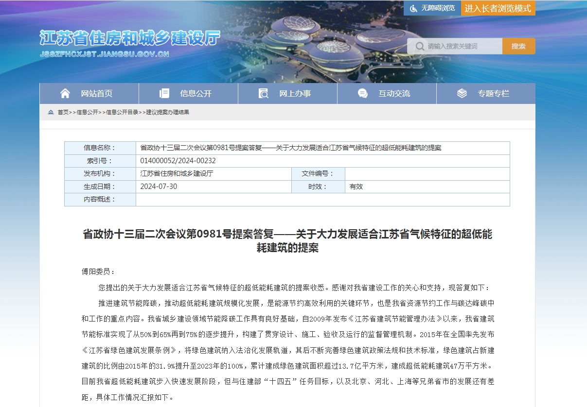587x407 pixels.
Task: Click the home icon on 网站首页 nav item
Action: point(66,93)
